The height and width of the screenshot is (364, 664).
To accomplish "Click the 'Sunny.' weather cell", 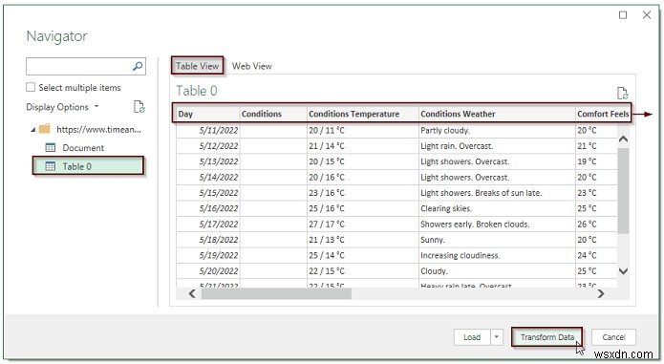I will point(497,240).
